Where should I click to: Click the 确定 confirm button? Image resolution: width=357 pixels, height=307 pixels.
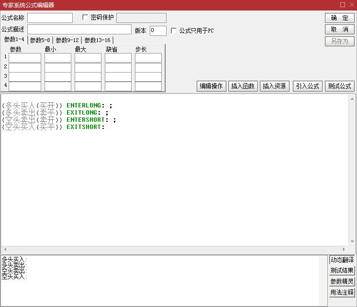[x=339, y=18]
